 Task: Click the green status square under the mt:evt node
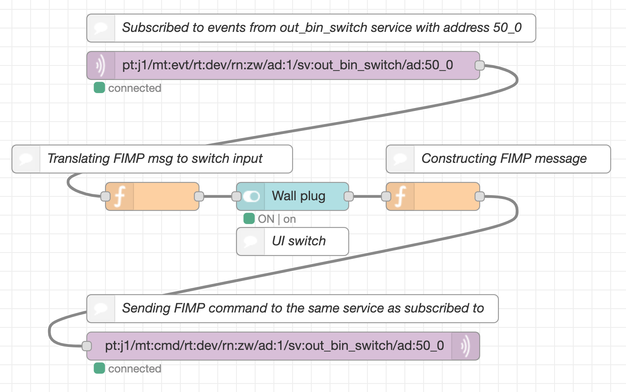(99, 88)
